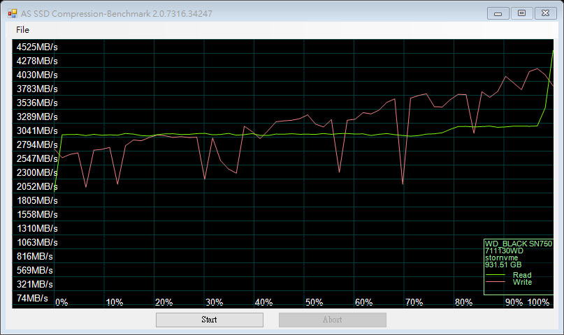Click the 2300MB/s axis label

[x=37, y=172]
